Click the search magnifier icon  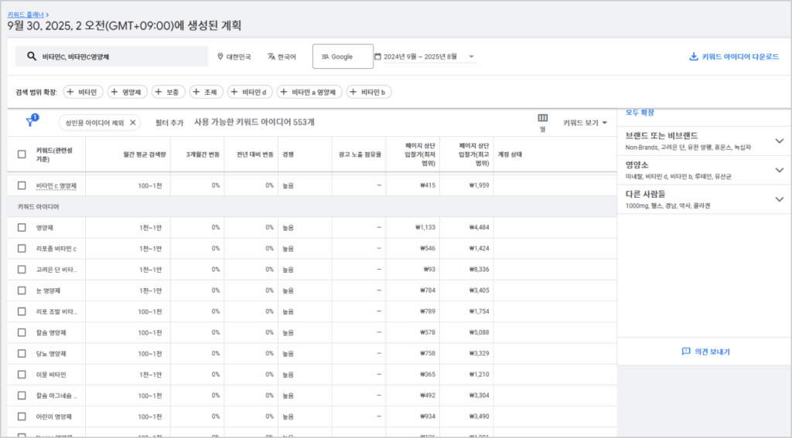[x=32, y=56]
